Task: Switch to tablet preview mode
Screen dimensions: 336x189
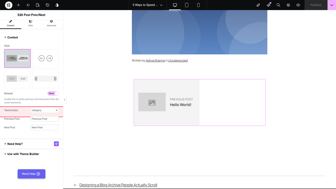Action: tap(187, 5)
